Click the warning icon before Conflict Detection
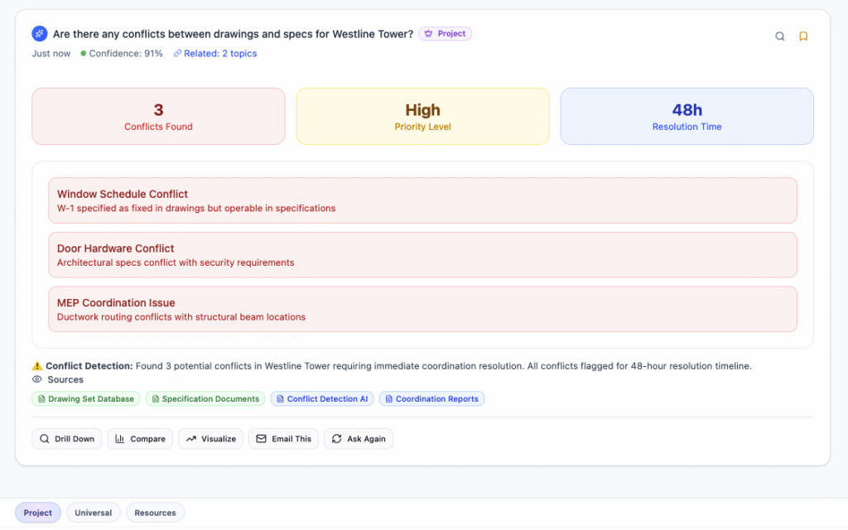Viewport: 848px width, 530px height. click(37, 365)
